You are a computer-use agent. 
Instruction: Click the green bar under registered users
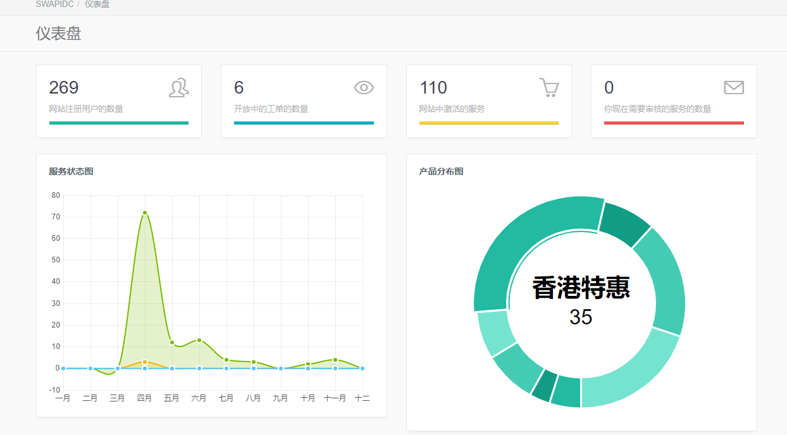coord(119,123)
